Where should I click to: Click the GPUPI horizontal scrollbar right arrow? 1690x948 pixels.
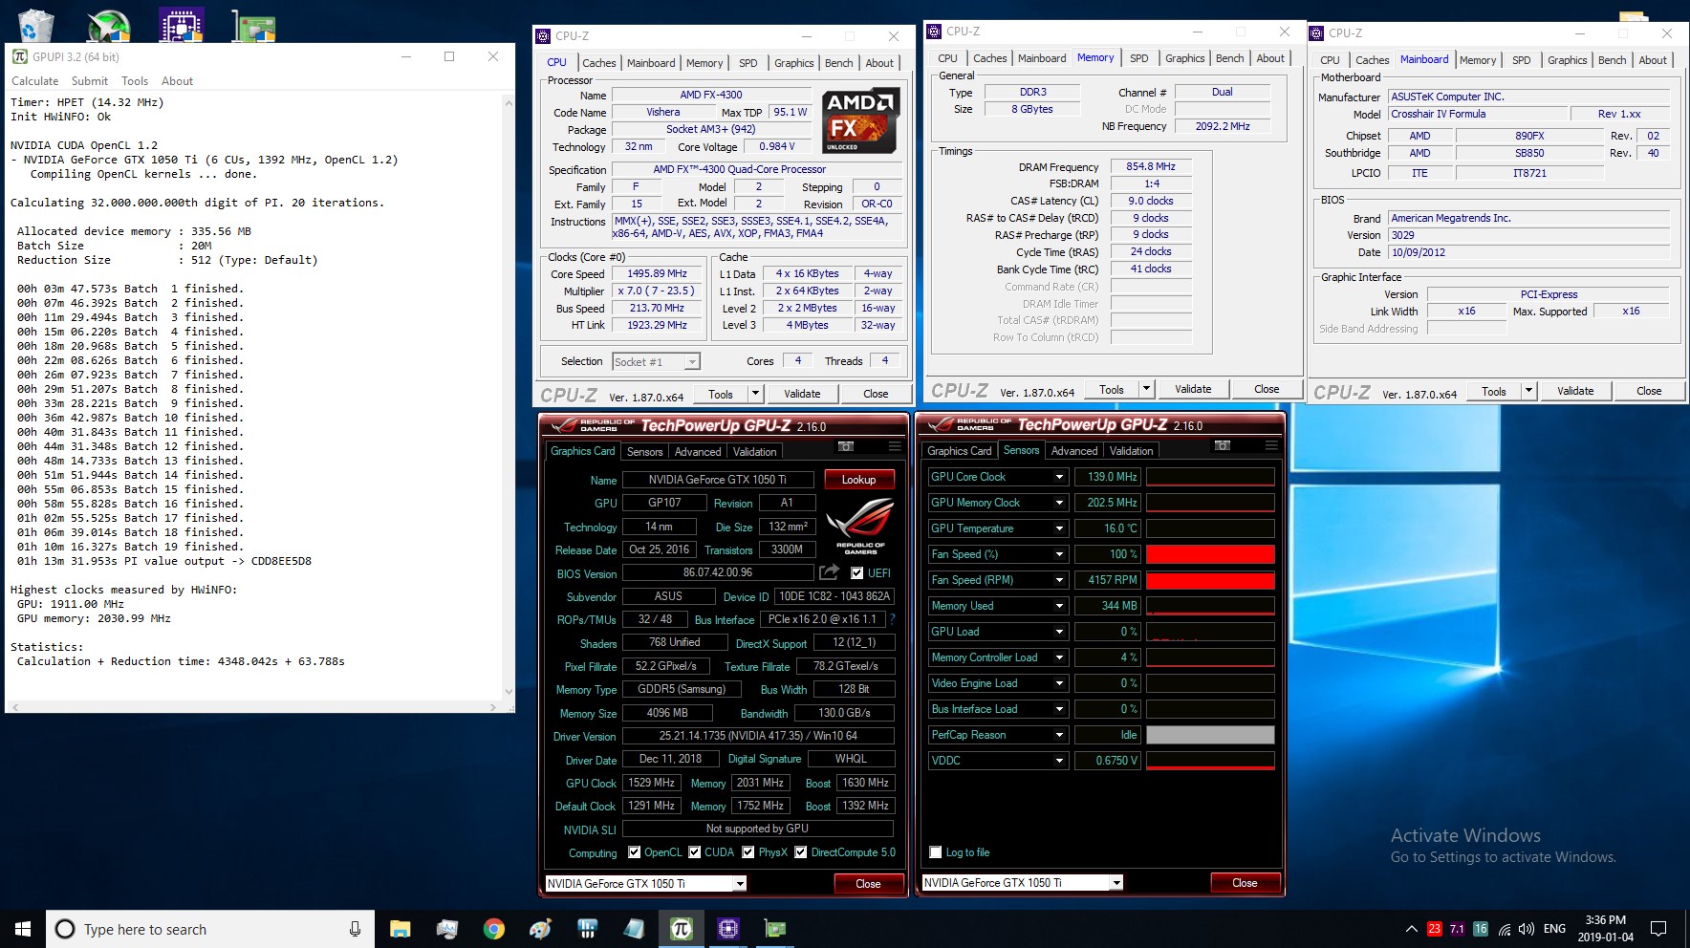[494, 707]
